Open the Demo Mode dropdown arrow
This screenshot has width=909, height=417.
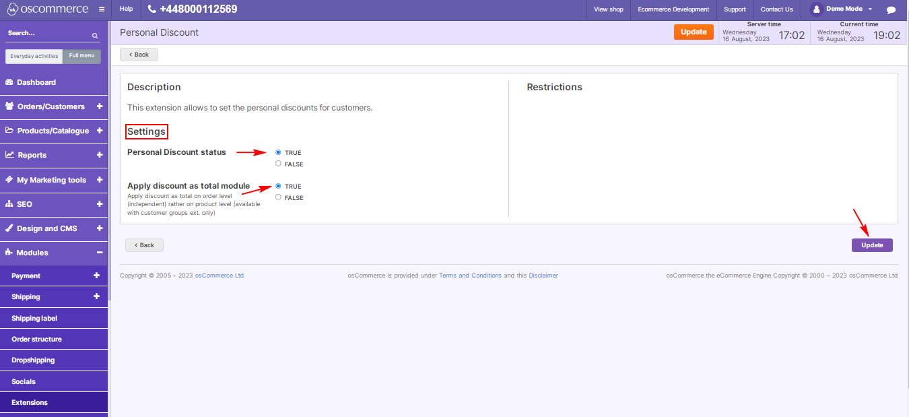870,9
